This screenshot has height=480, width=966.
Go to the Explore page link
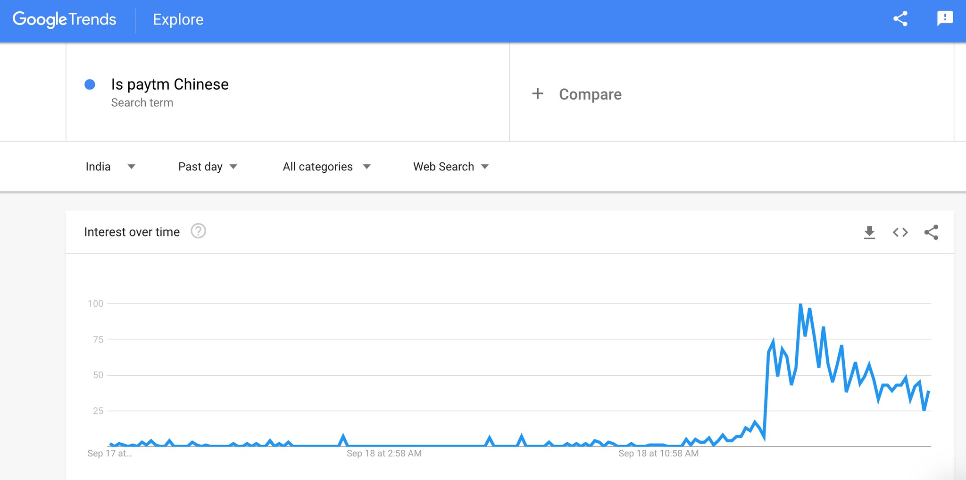click(178, 19)
